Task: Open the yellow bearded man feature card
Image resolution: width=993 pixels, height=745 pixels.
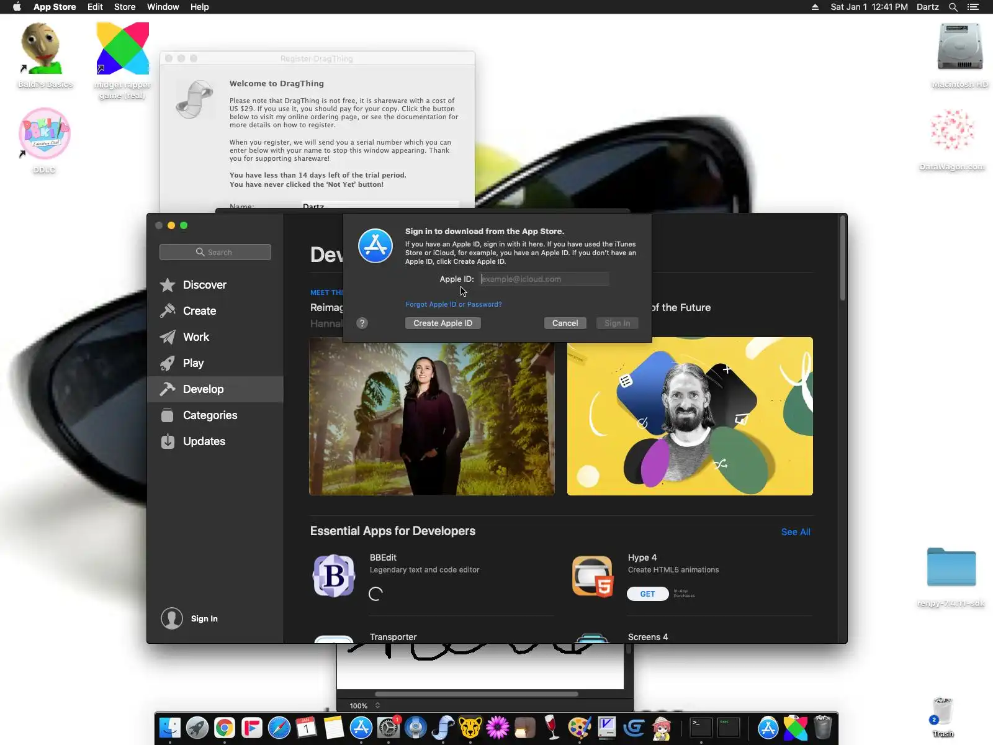Action: coord(690,416)
